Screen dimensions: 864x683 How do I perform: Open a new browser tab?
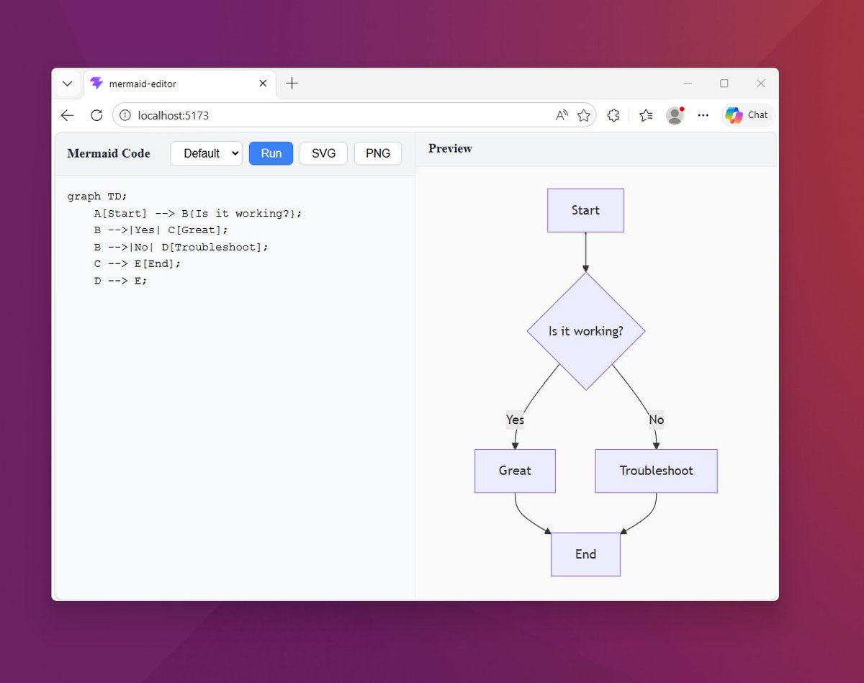tap(292, 83)
